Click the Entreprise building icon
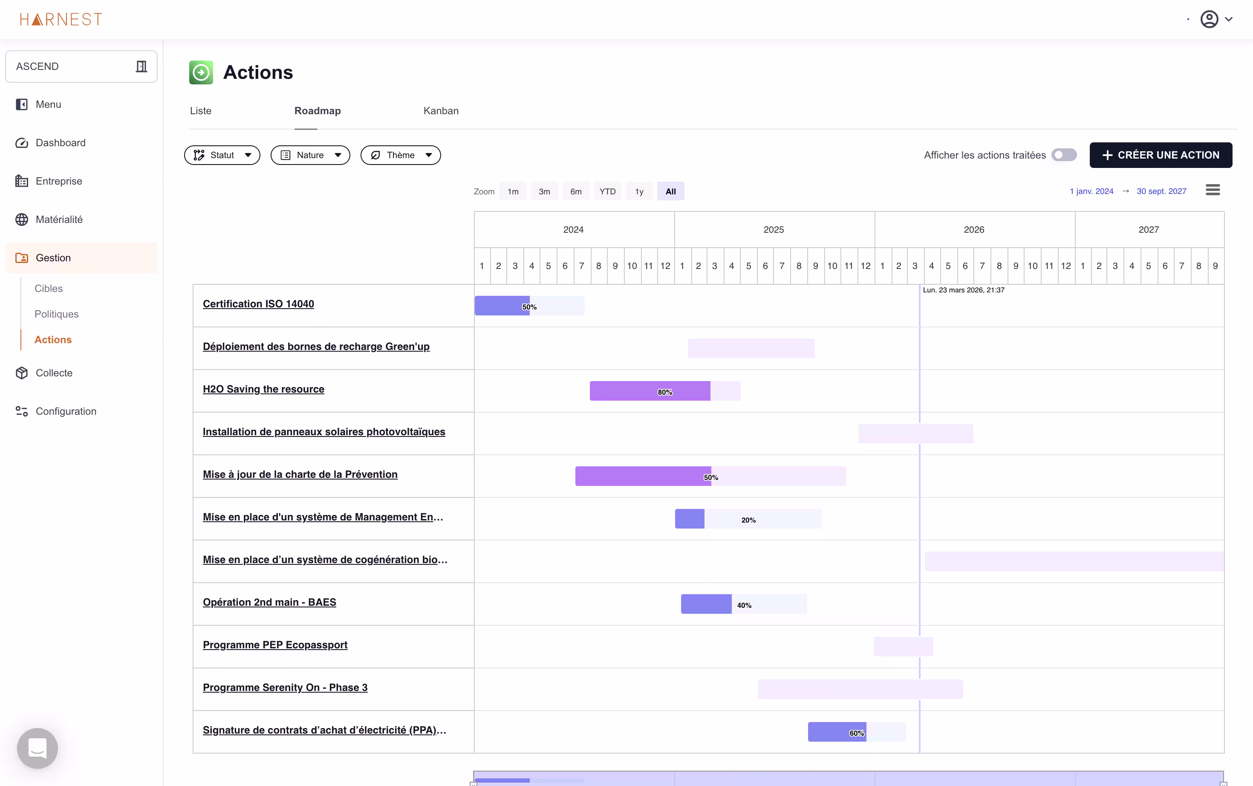The width and height of the screenshot is (1253, 786). coord(22,181)
